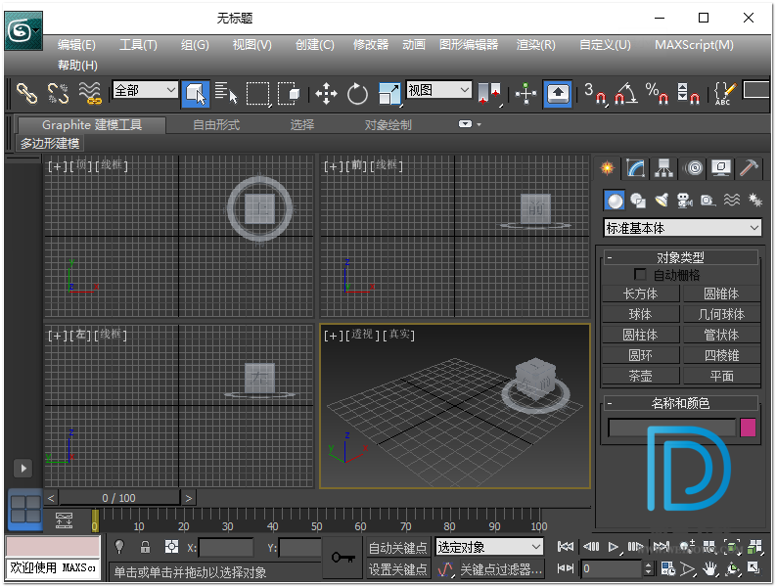
Task: Open the 全部 selection filter dropdown
Action: [x=145, y=90]
